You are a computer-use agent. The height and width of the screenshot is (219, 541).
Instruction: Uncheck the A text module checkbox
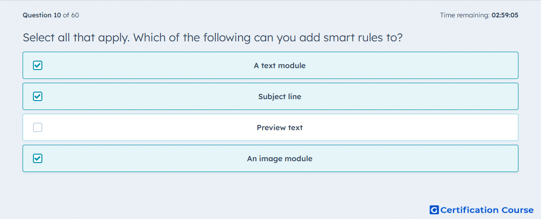[38, 65]
